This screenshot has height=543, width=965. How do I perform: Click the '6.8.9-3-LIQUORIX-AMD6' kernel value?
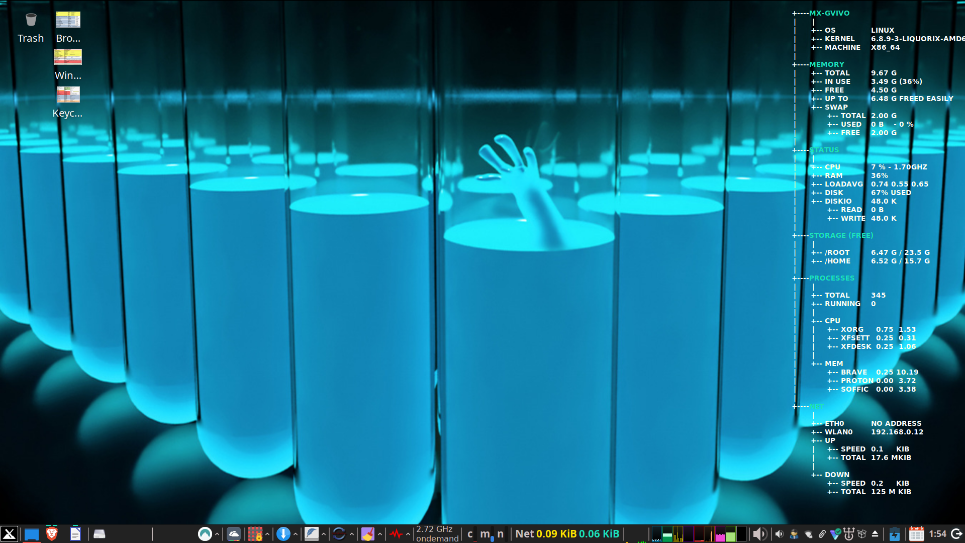point(918,39)
